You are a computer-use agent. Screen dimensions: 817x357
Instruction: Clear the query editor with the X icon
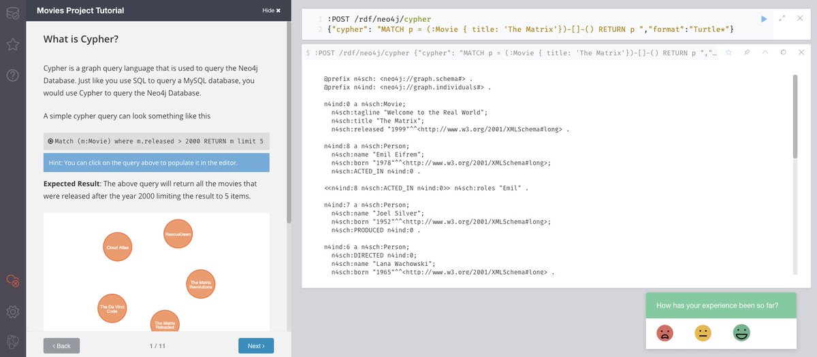(800, 19)
